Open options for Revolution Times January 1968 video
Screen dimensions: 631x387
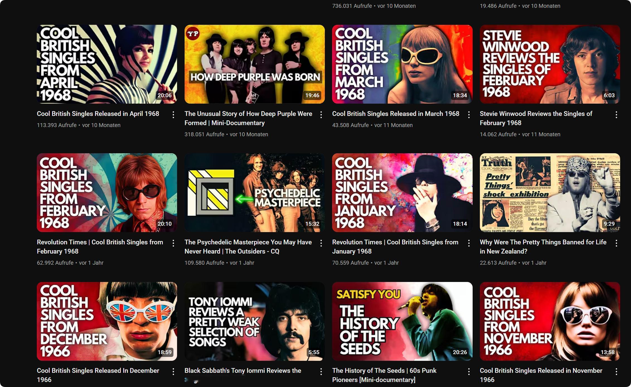[x=469, y=243]
